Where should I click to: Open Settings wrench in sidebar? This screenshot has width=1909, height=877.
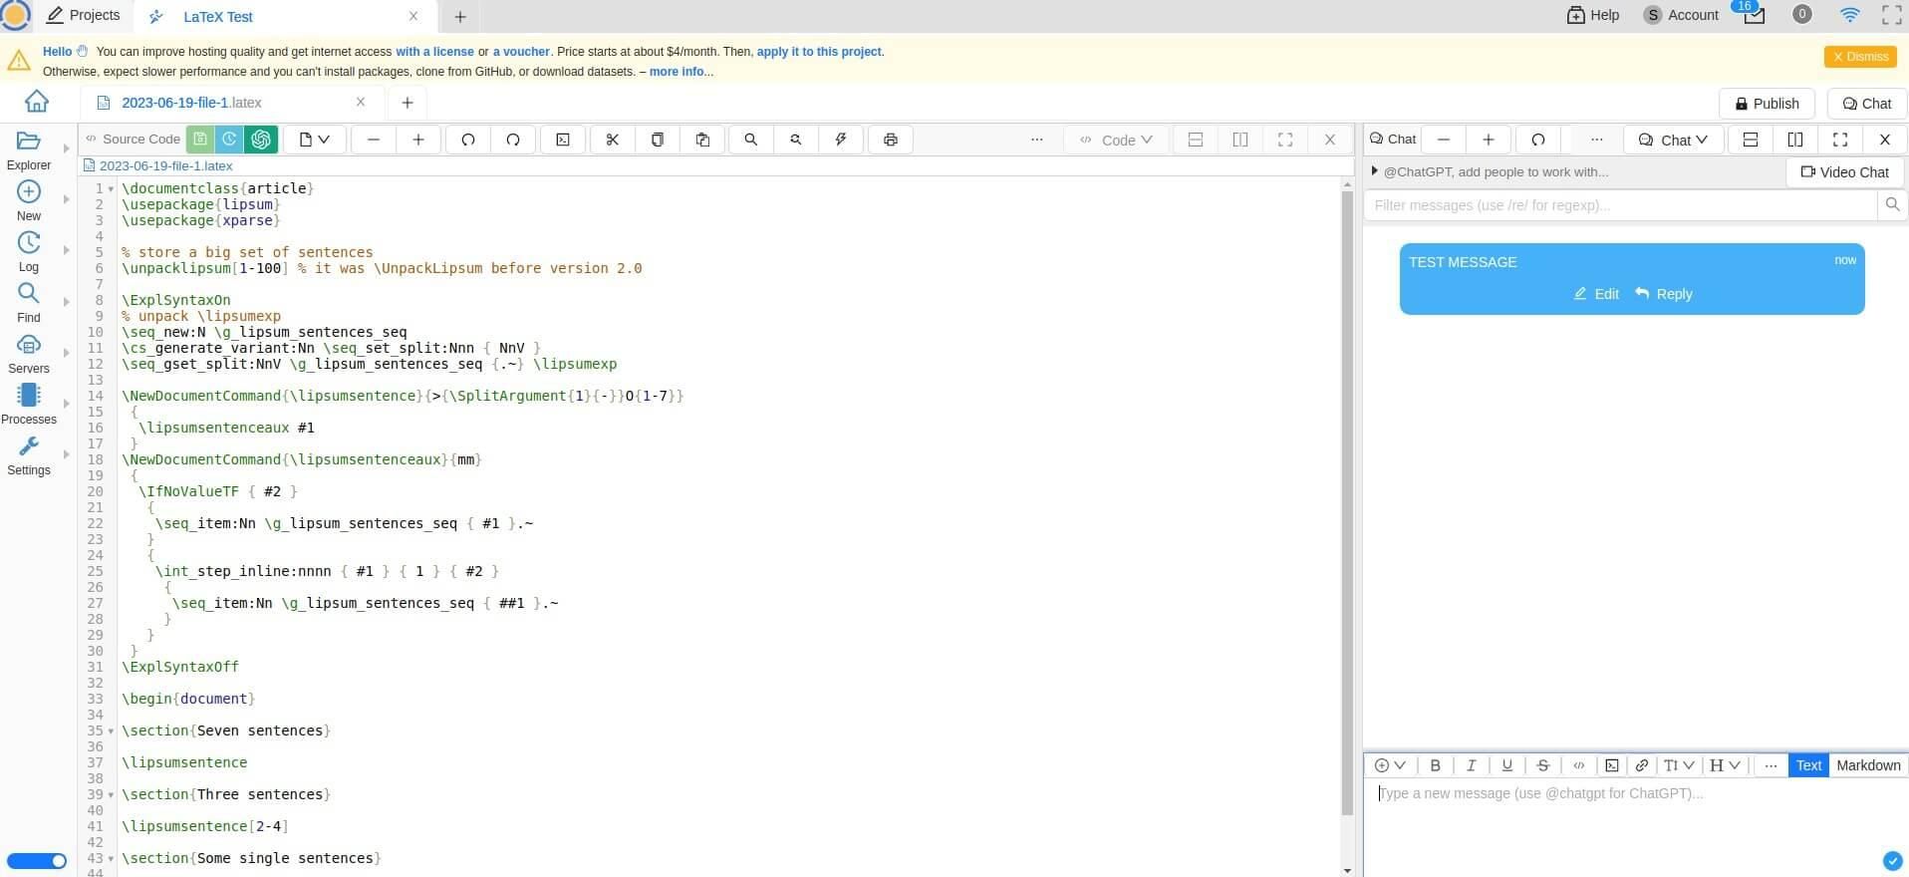[x=29, y=455]
